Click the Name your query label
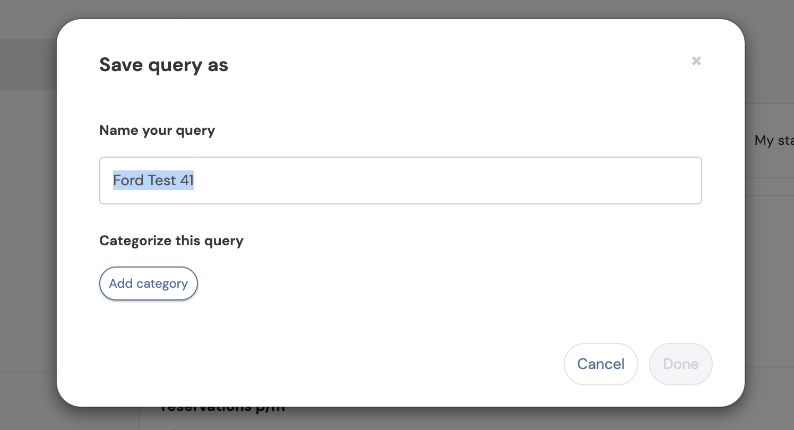This screenshot has height=430, width=794. [157, 131]
